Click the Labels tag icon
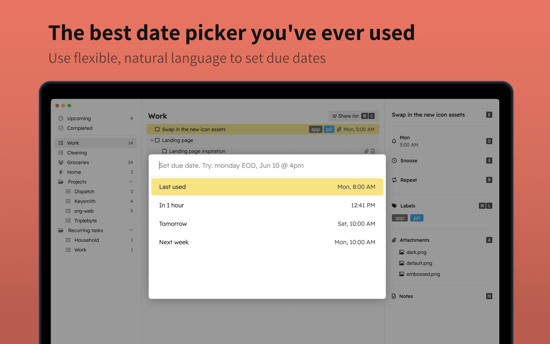550x344 pixels. point(394,206)
